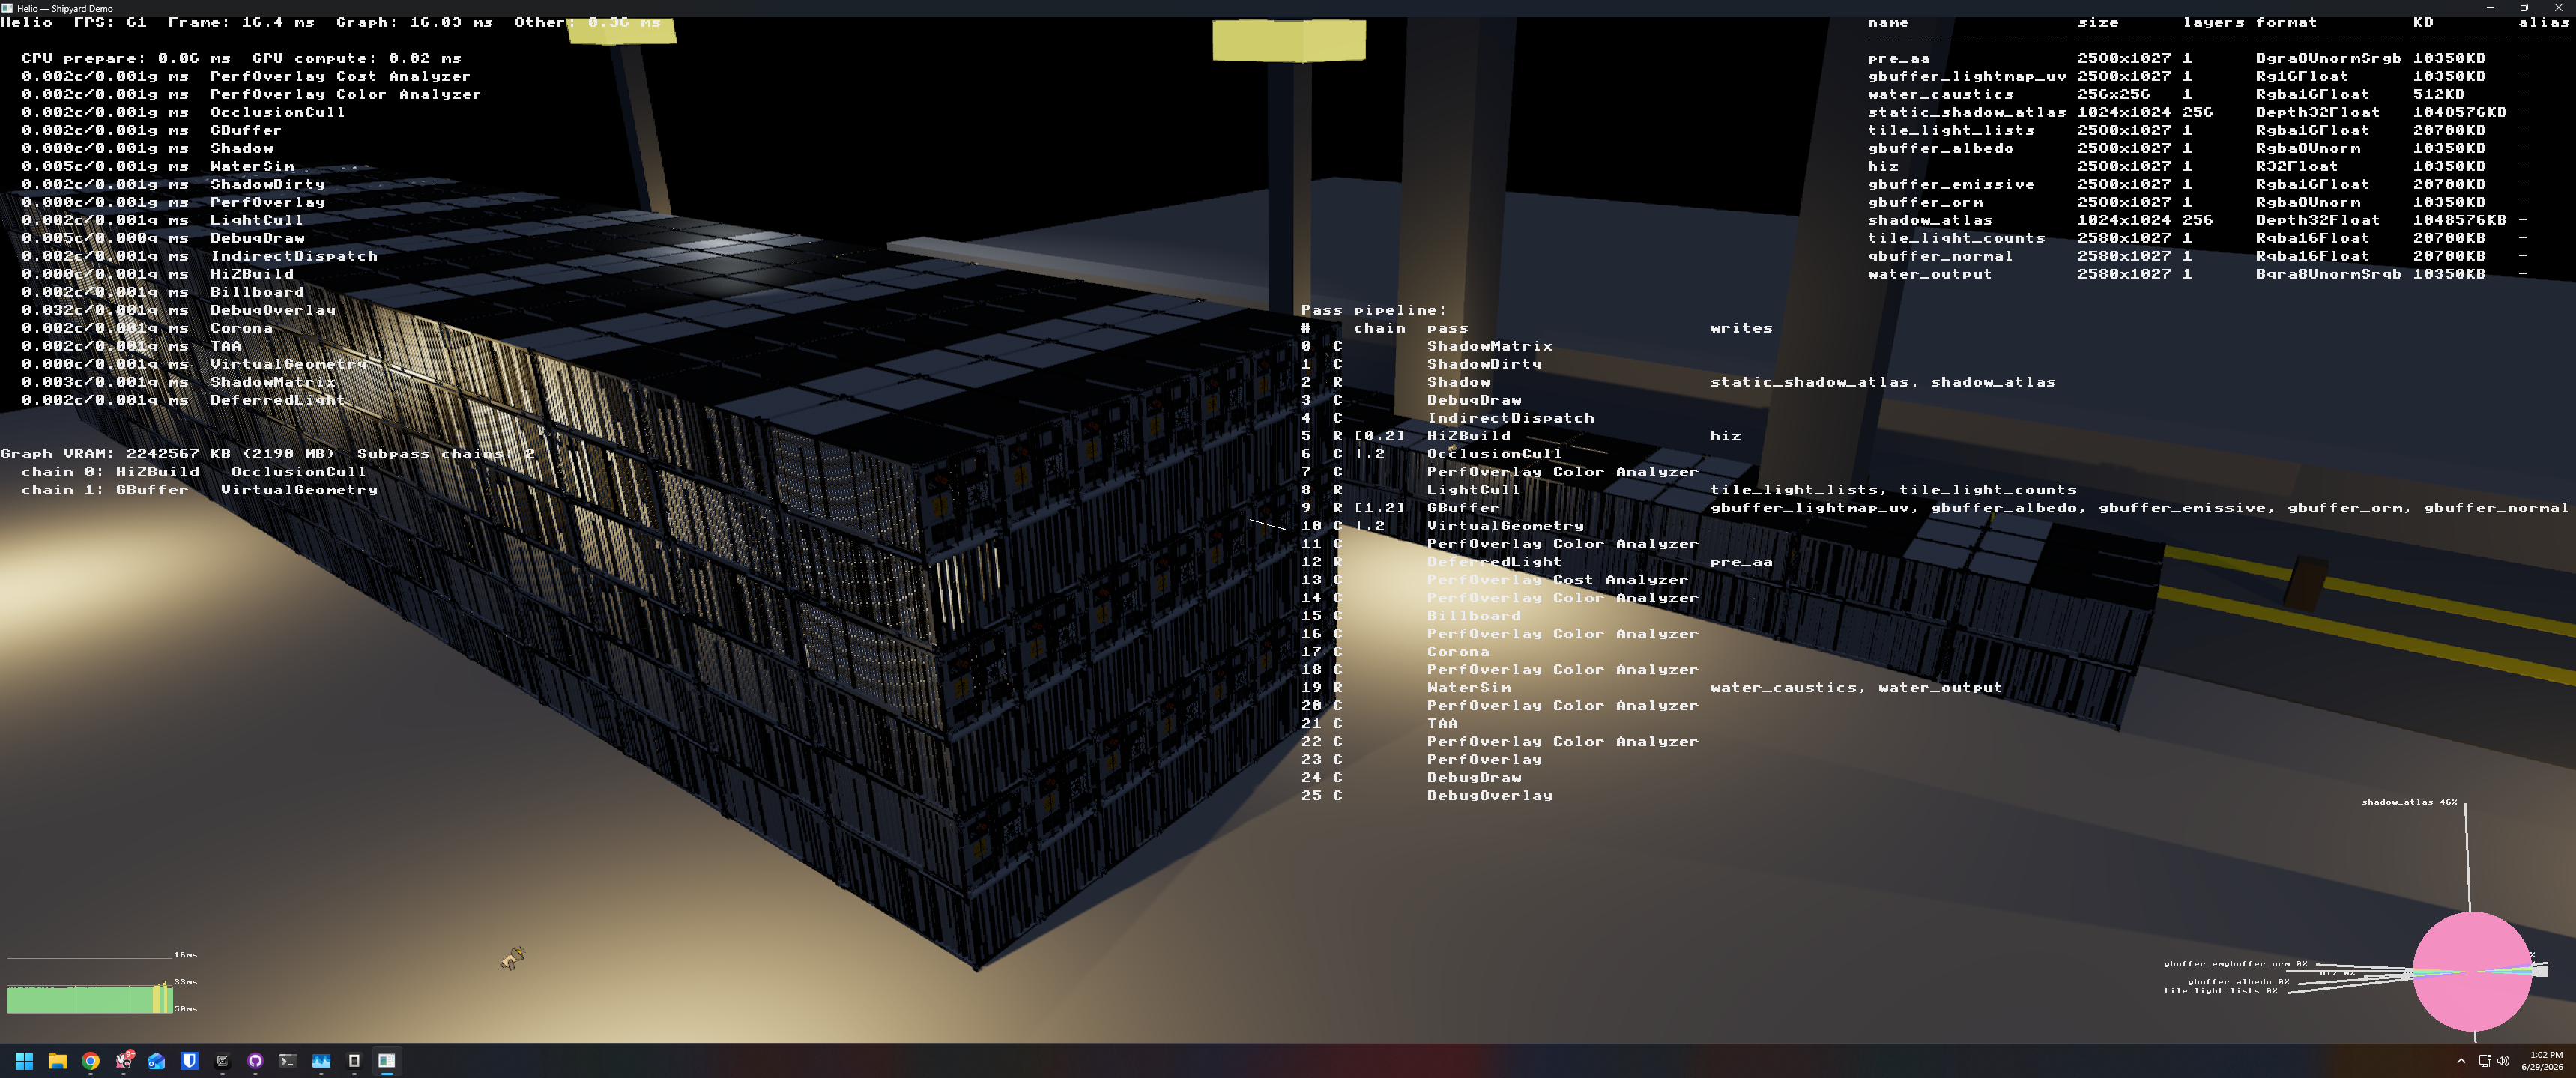The height and width of the screenshot is (1078, 2576).
Task: Open File Explorer from the taskbar
Action: (57, 1061)
